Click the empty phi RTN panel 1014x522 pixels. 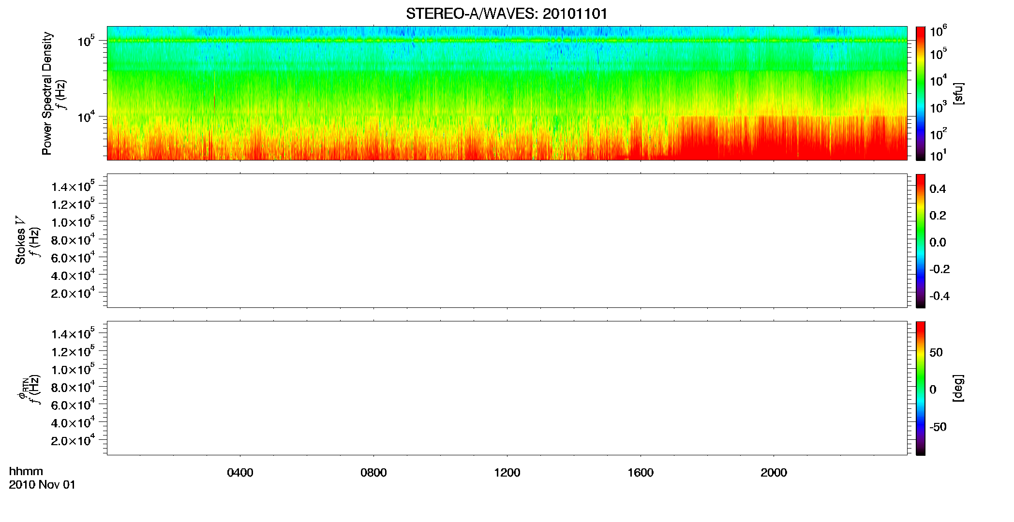pyautogui.click(x=507, y=388)
